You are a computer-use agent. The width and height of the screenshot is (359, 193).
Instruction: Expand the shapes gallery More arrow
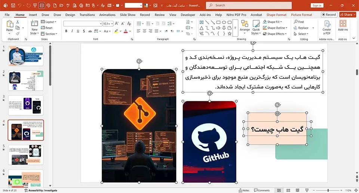pyautogui.click(x=235, y=28)
